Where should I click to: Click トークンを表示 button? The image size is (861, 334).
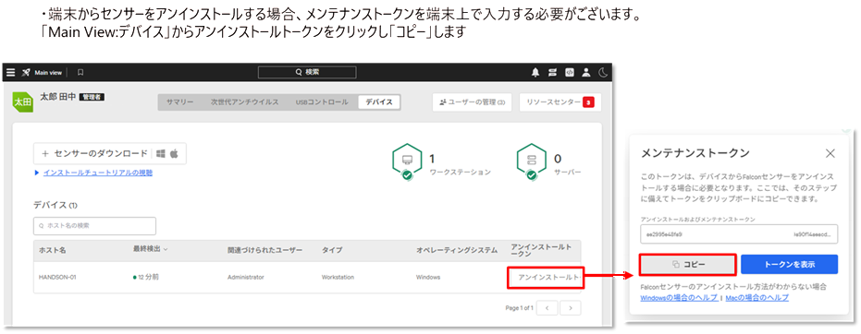click(x=789, y=264)
